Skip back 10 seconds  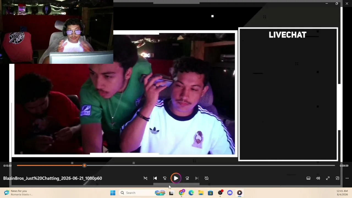(x=165, y=178)
